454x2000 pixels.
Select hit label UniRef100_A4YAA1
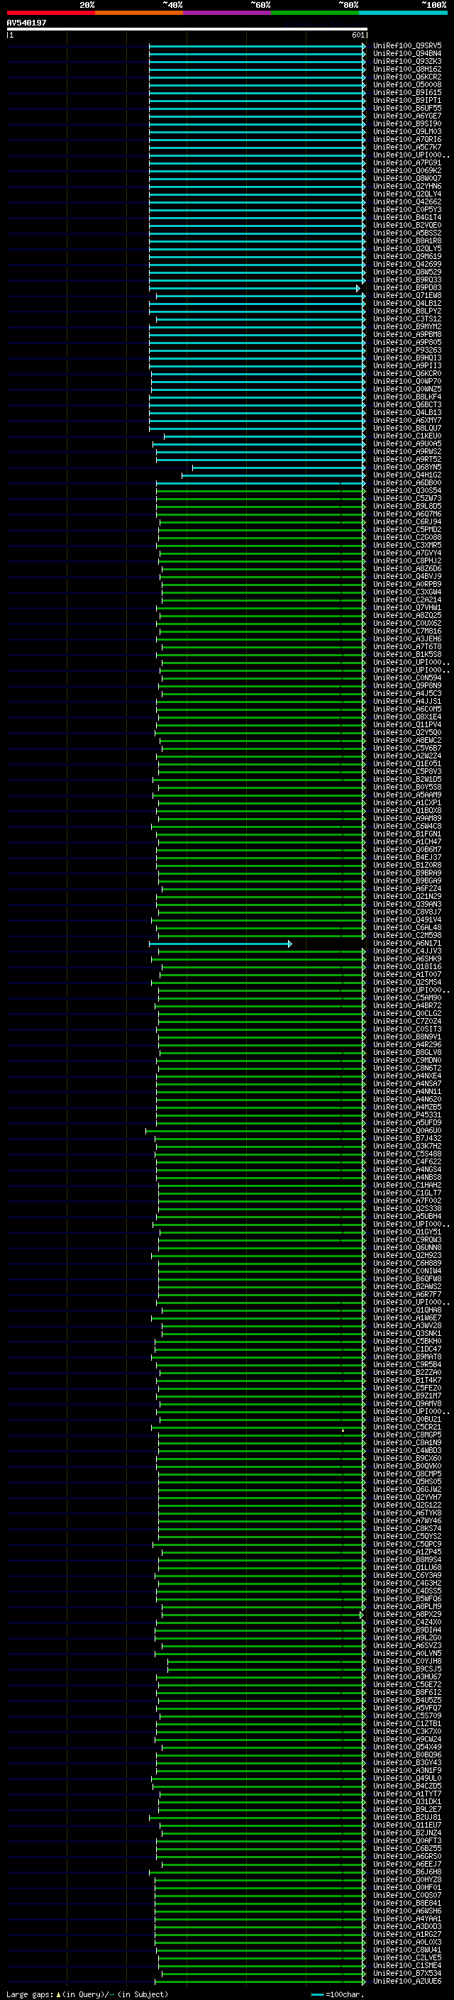coord(407,1919)
